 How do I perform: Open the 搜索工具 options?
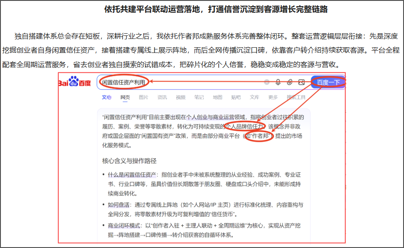296,97
